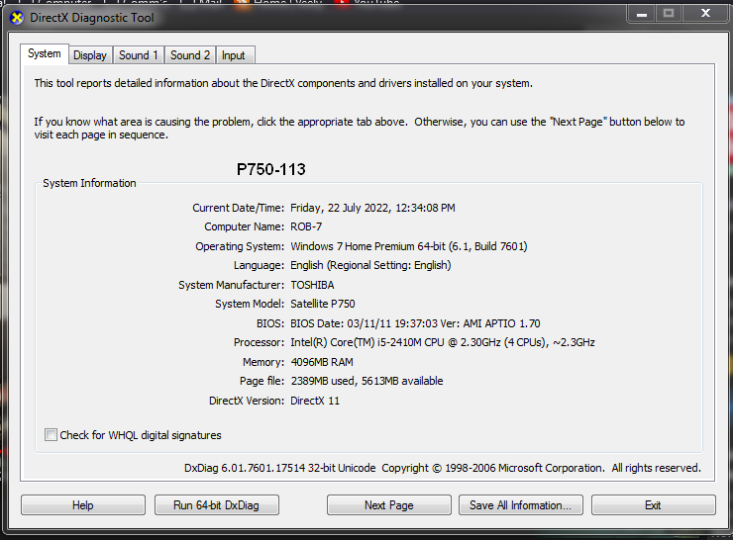This screenshot has width=733, height=540.
Task: Click the 2389MB used page file value
Action: click(x=366, y=382)
